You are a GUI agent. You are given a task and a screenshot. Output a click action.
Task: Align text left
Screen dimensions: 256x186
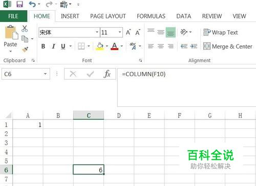point(151,46)
